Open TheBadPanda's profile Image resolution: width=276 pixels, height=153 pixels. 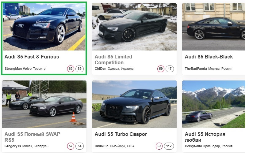196,69
